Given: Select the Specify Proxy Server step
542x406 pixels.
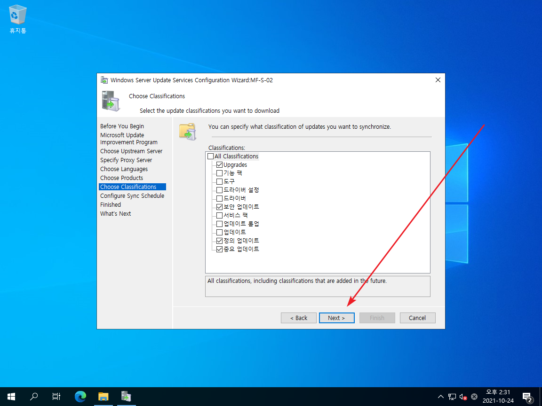Looking at the screenshot, I should (x=126, y=160).
